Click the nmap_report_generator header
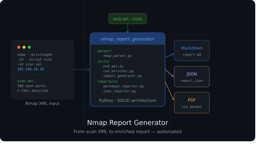The height and width of the screenshot is (145, 259). (128, 39)
